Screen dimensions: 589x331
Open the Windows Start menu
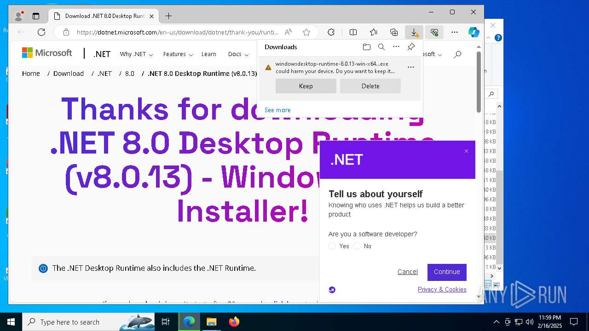click(11, 322)
